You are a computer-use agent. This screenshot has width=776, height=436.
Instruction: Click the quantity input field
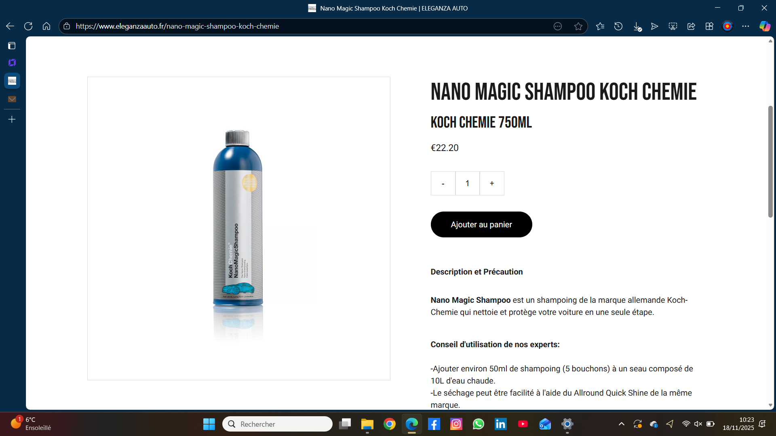[x=468, y=183]
